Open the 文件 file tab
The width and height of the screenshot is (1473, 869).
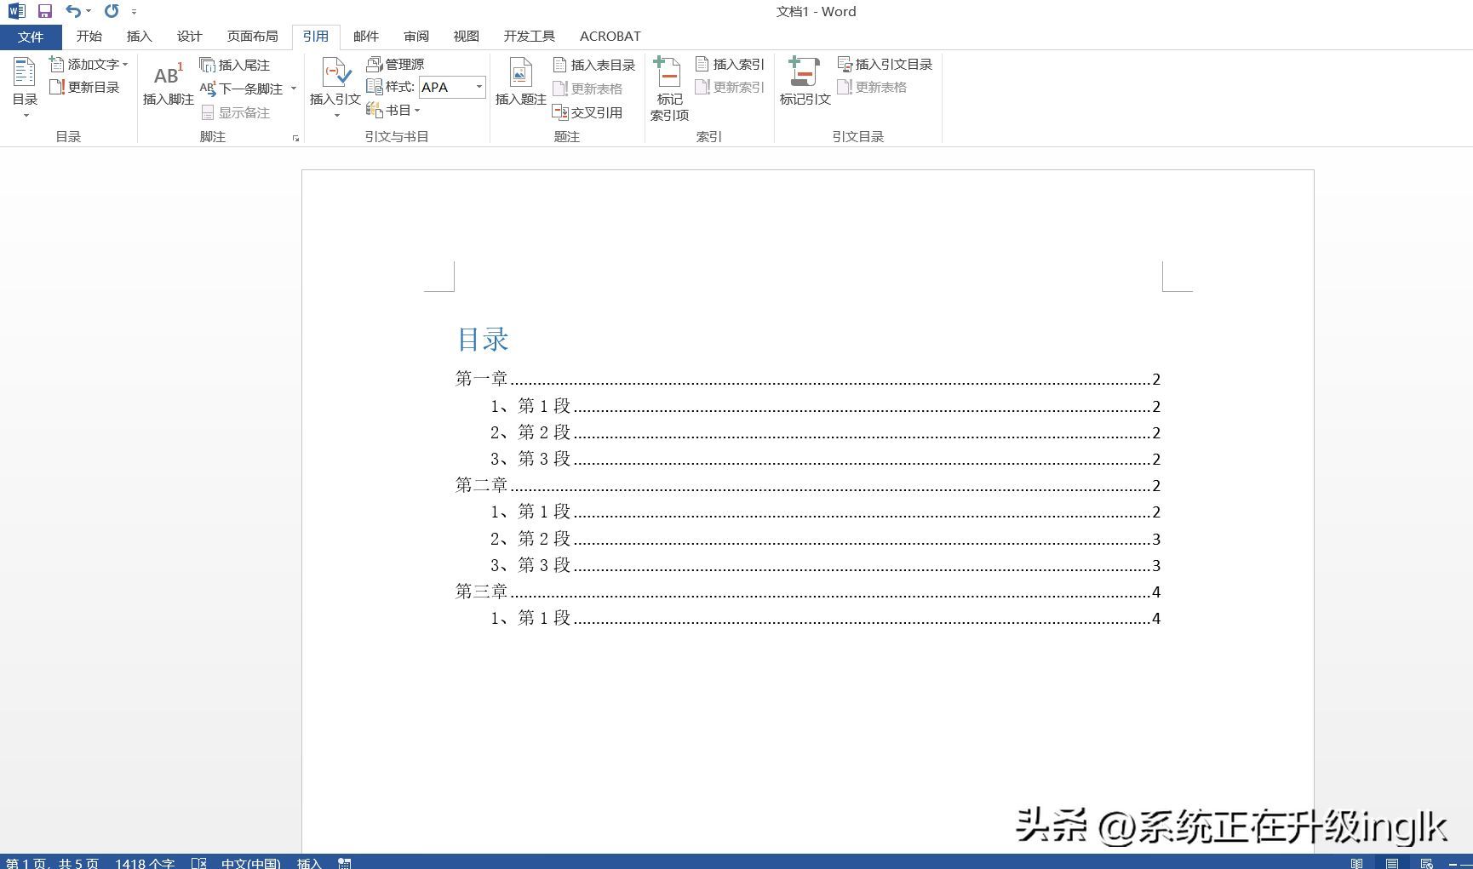[31, 37]
